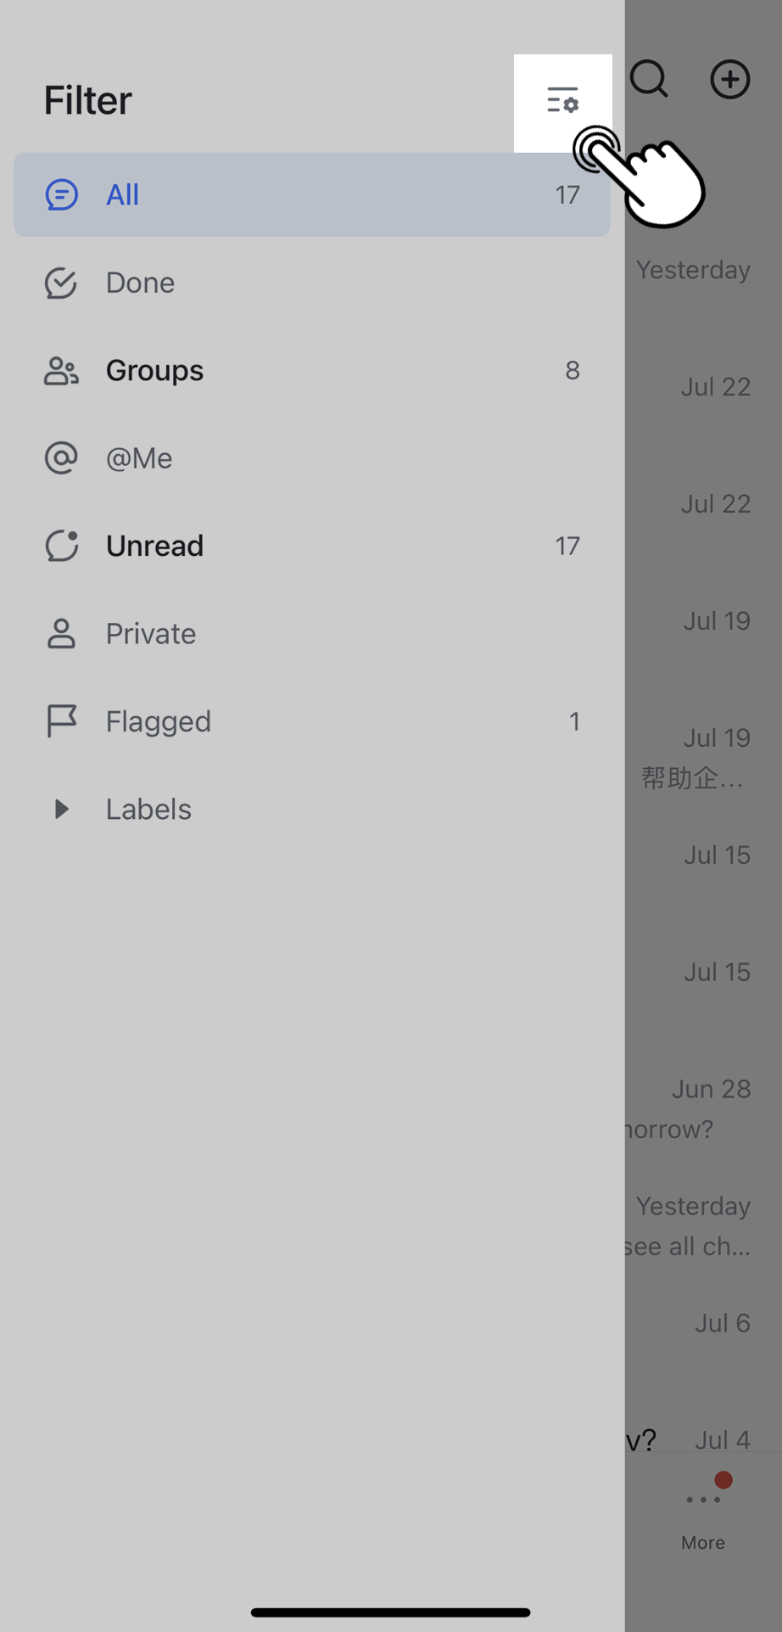Click the Flagged flag icon
The height and width of the screenshot is (1632, 782).
(61, 721)
